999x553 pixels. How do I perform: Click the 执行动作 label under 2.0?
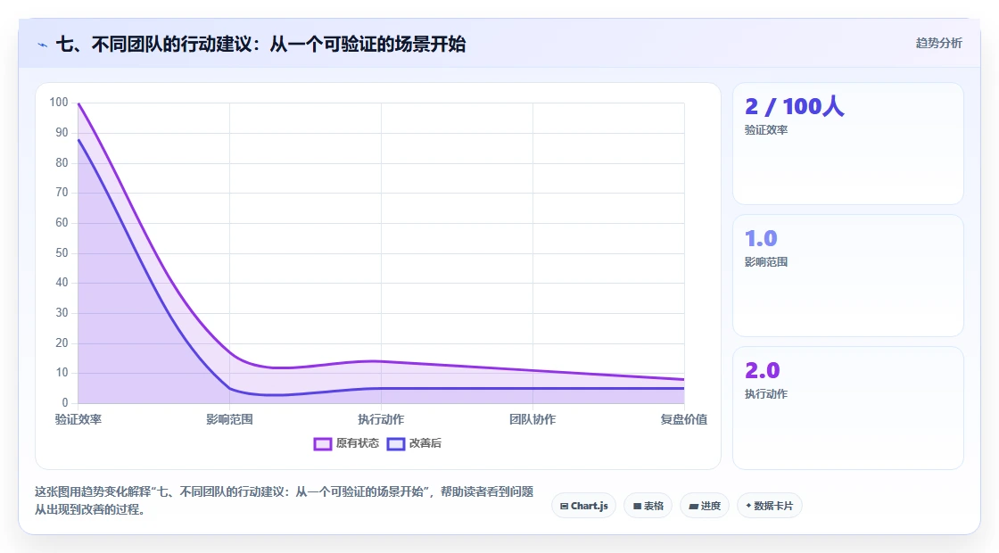(766, 393)
